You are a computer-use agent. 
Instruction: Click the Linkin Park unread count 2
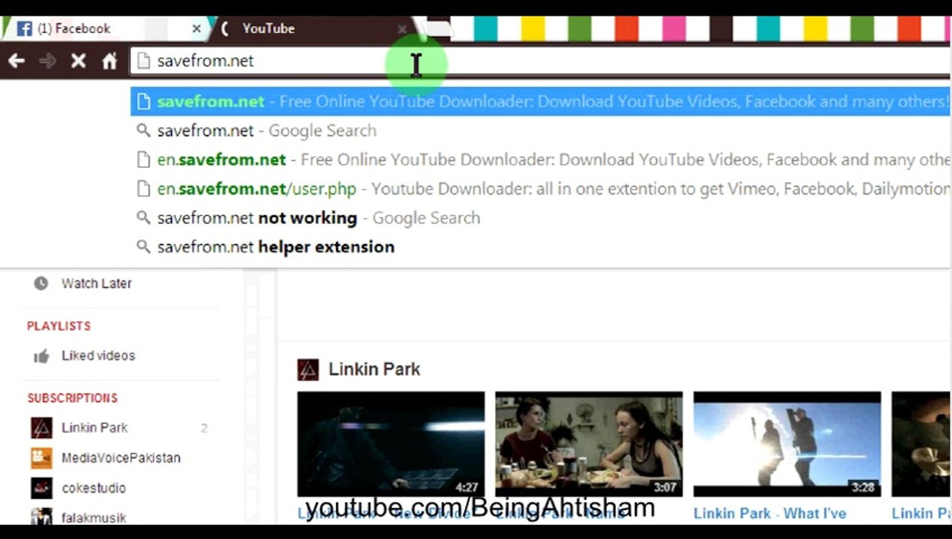click(x=204, y=428)
